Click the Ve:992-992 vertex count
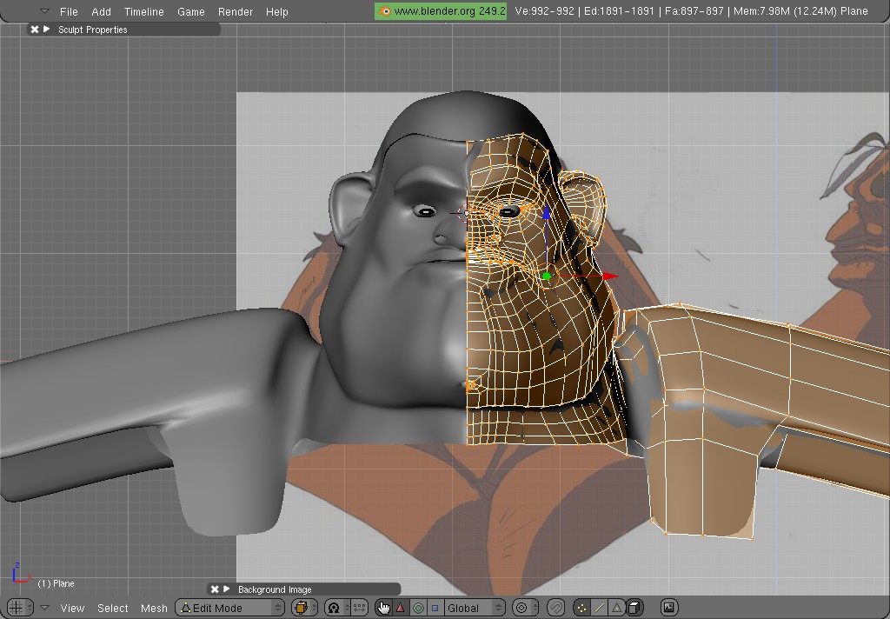Image resolution: width=890 pixels, height=619 pixels. click(x=544, y=10)
